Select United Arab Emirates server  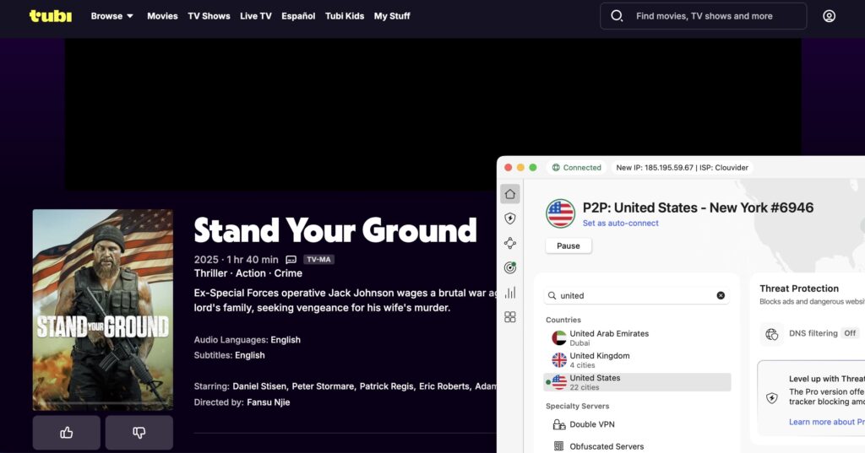tap(637, 337)
